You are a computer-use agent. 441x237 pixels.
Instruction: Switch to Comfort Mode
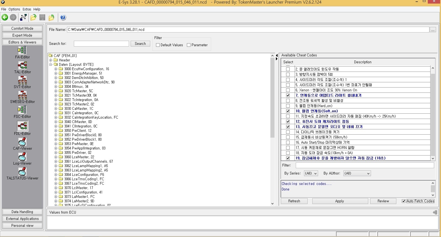pyautogui.click(x=22, y=28)
